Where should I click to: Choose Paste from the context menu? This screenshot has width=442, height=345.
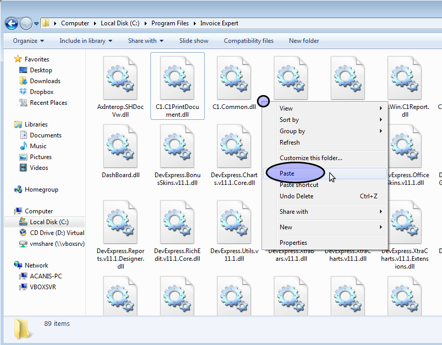coord(325,174)
